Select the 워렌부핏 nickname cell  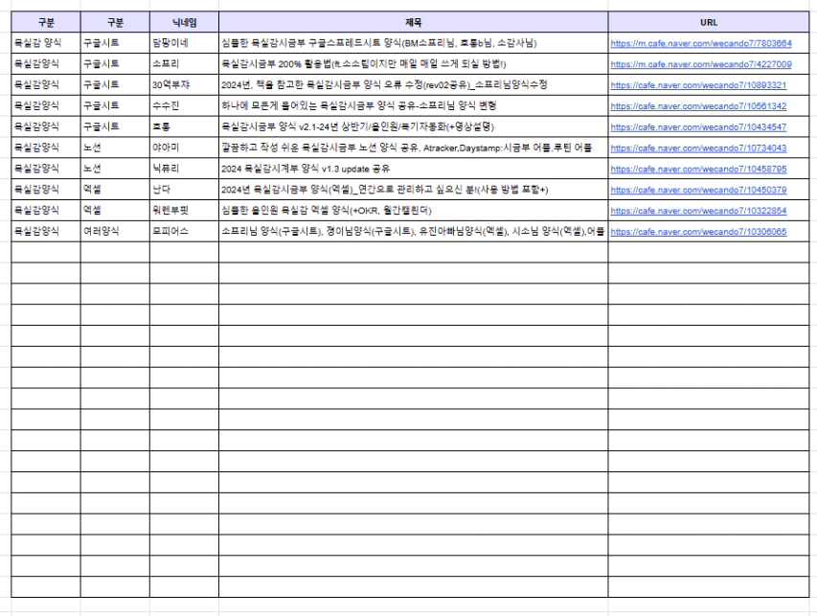[184, 210]
